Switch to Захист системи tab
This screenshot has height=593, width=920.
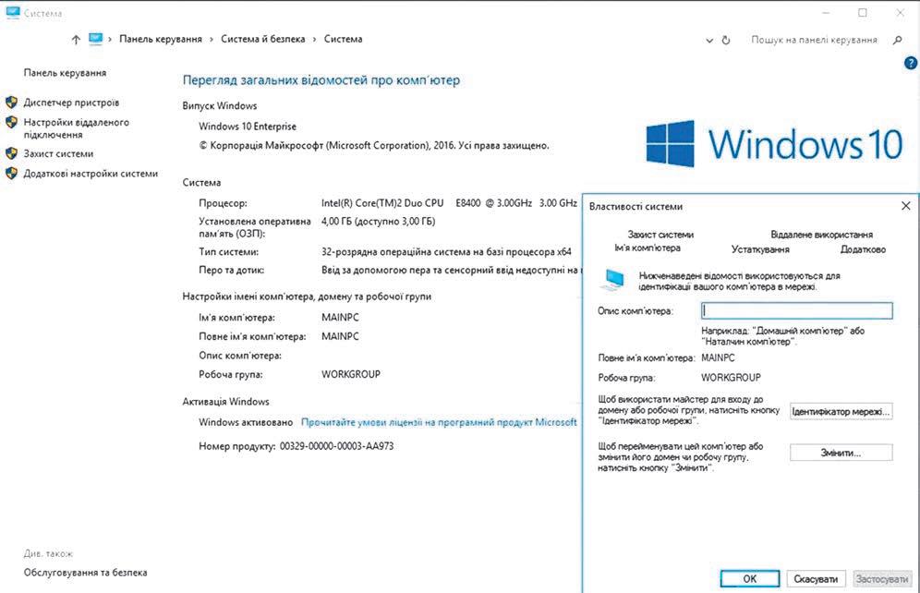point(660,235)
